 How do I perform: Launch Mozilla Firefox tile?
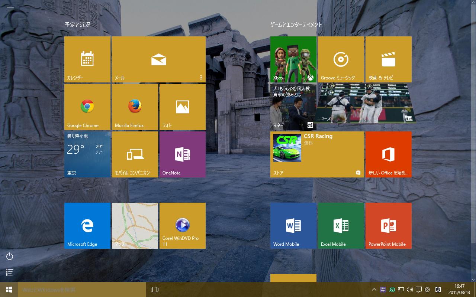(135, 107)
